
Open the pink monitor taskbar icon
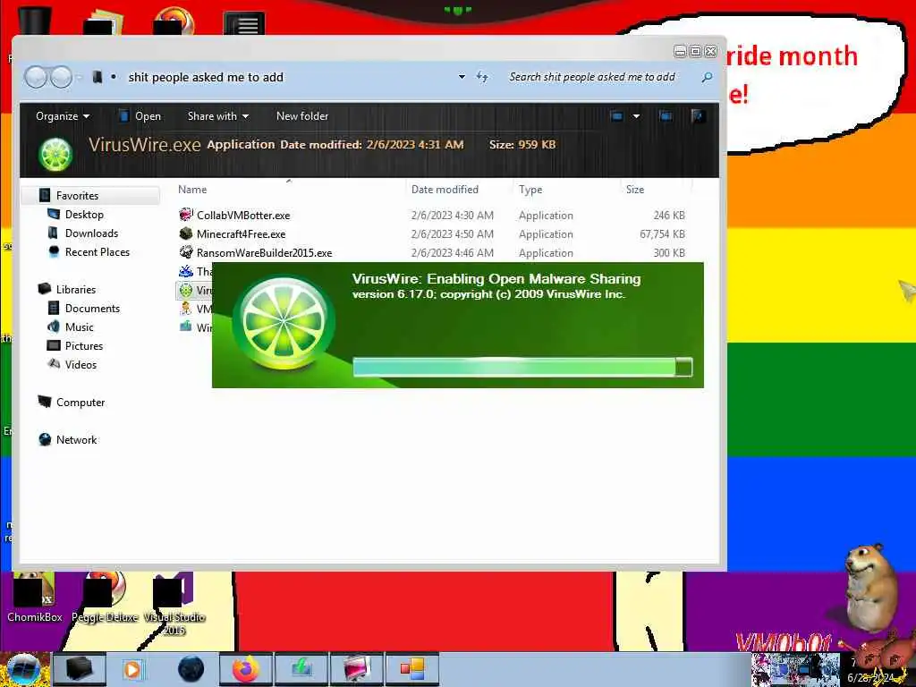point(357,669)
